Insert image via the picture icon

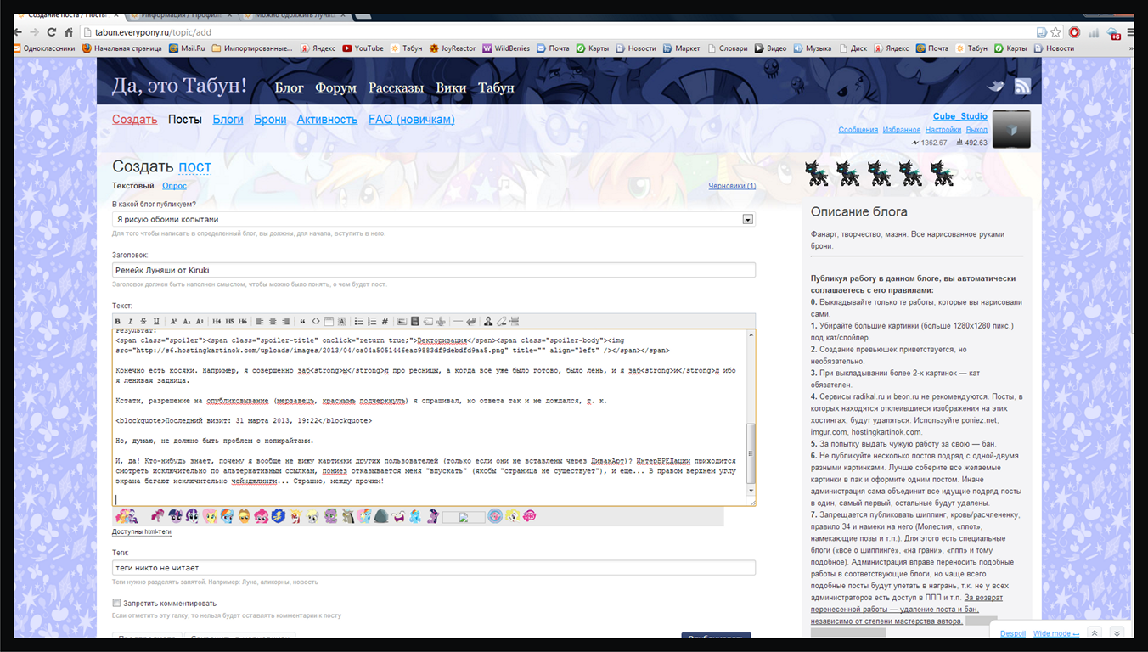(402, 321)
